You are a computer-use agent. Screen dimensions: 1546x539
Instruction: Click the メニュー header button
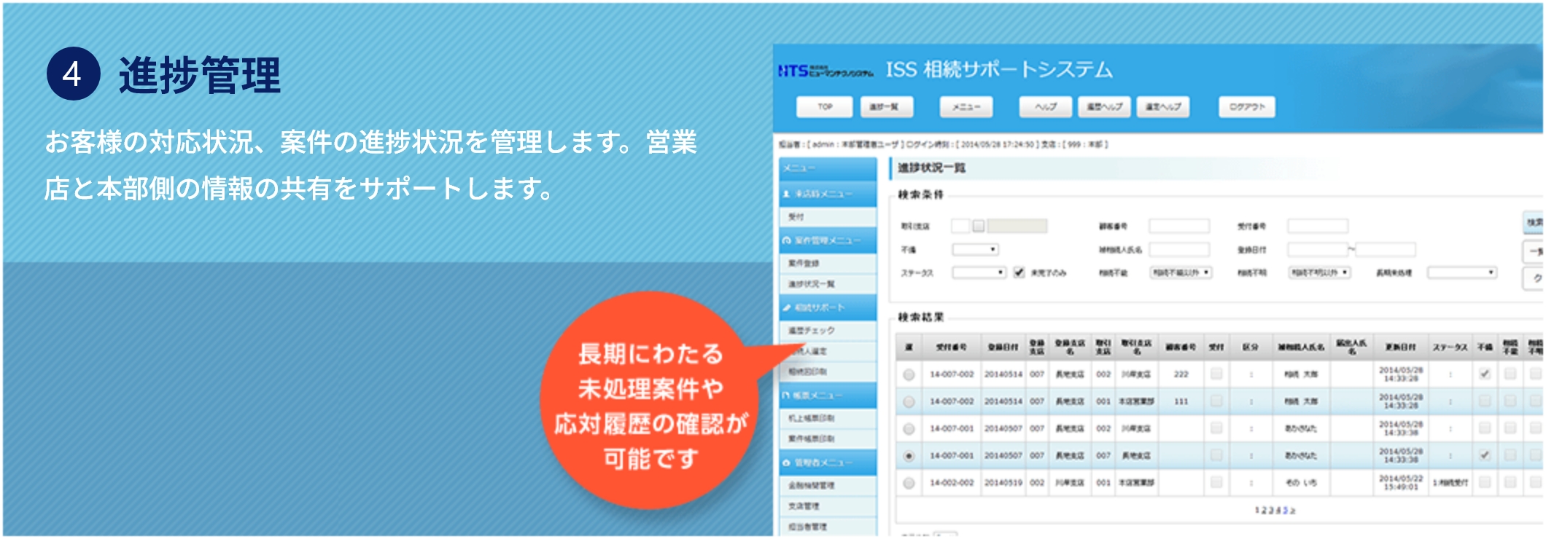[966, 107]
